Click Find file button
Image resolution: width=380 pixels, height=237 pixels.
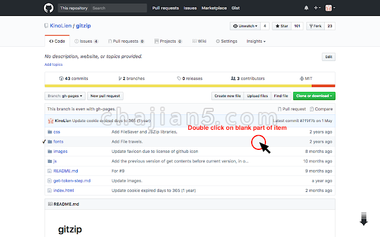coord(281,96)
